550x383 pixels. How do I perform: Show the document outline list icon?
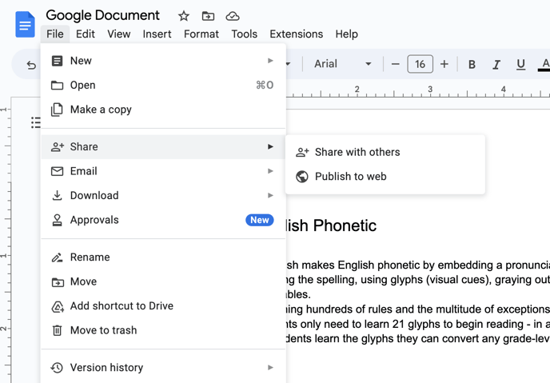[35, 122]
